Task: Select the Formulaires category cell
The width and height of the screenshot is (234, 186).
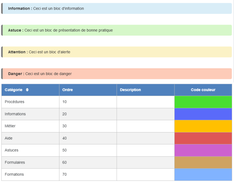Action: [x=15, y=162]
